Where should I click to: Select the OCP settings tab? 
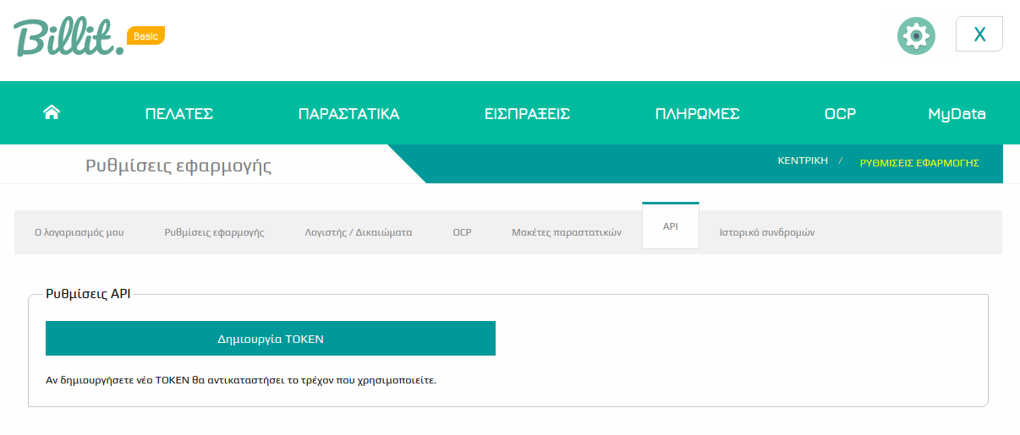click(x=462, y=232)
